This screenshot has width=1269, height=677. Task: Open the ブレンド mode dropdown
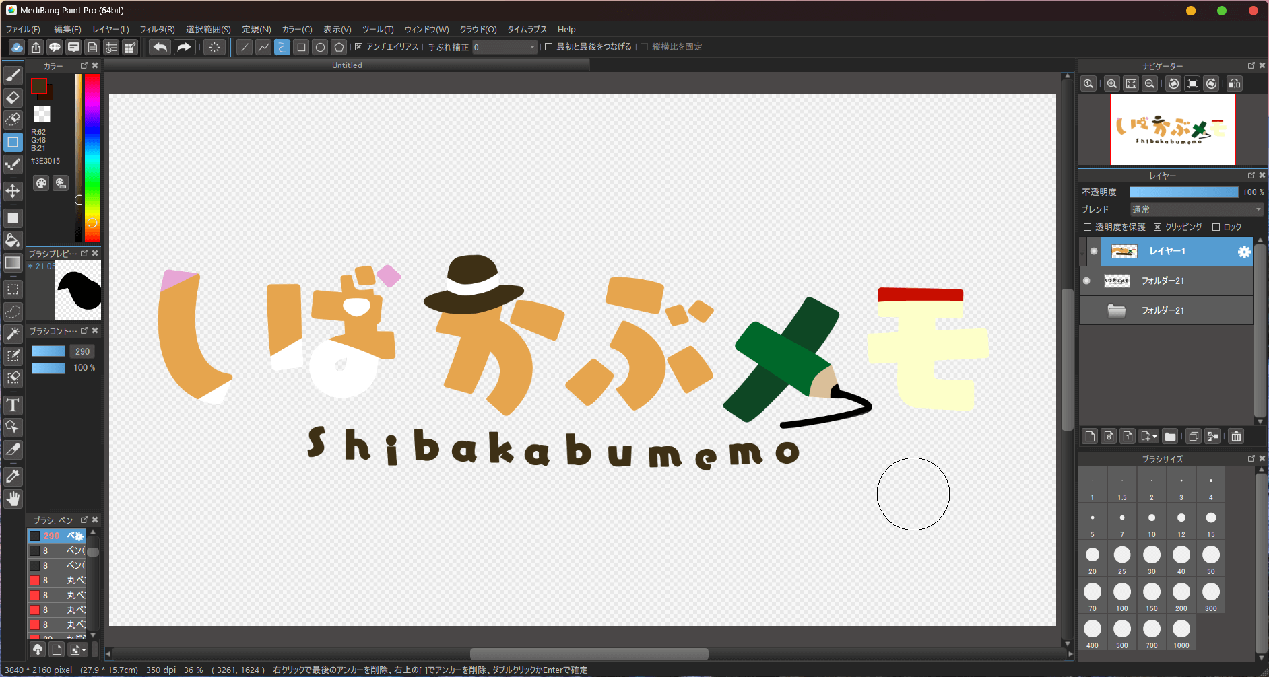[x=1196, y=210]
